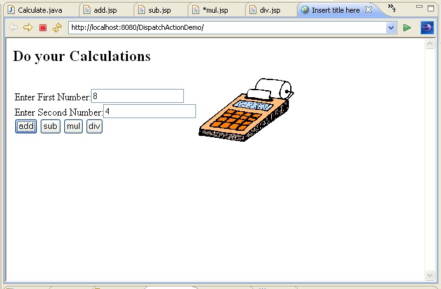Refresh the page with the refresh icon
Viewport: 441px width, 289px height.
[57, 27]
